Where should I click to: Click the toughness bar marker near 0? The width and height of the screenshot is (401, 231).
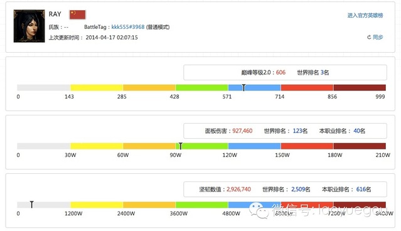click(x=32, y=204)
